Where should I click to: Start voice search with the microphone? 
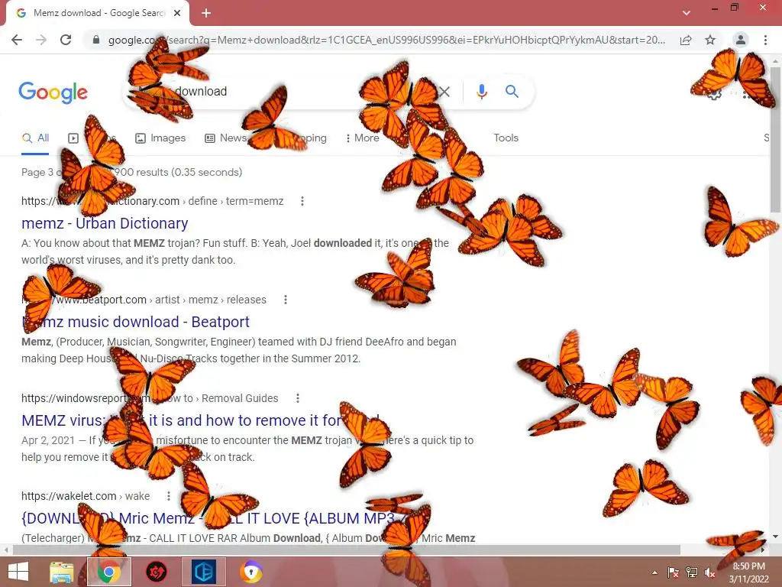pyautogui.click(x=481, y=92)
